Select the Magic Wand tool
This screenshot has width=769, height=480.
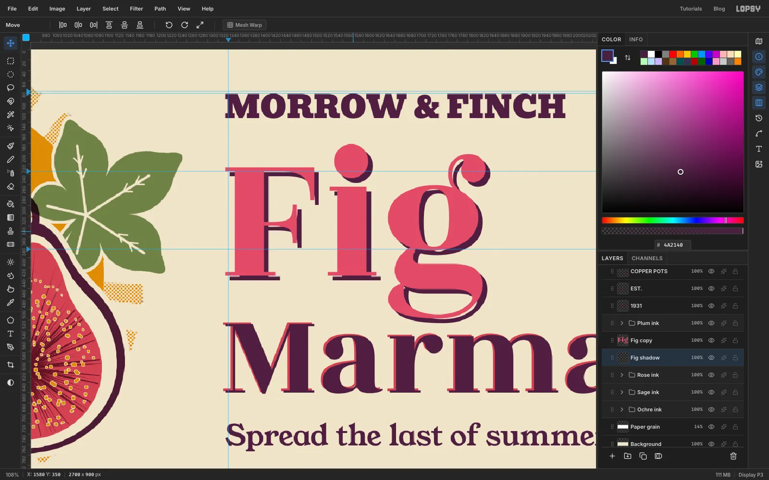pos(11,115)
